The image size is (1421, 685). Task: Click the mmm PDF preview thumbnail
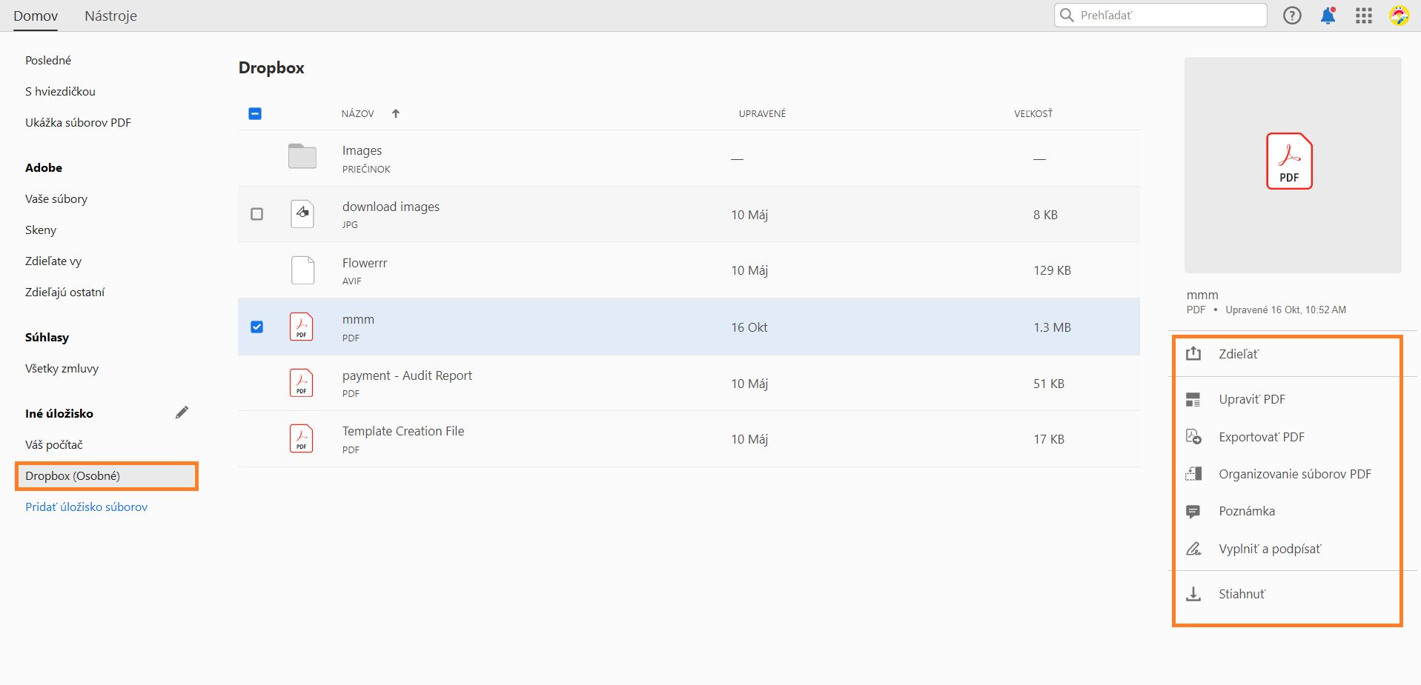click(x=1292, y=164)
